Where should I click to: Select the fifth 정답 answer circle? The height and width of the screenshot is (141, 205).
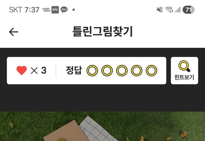pos(152,70)
